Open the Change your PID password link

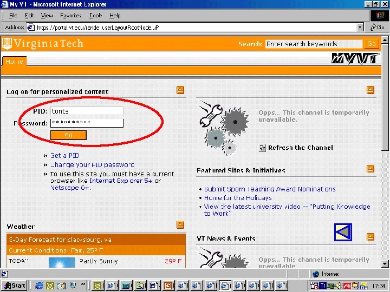point(92,165)
